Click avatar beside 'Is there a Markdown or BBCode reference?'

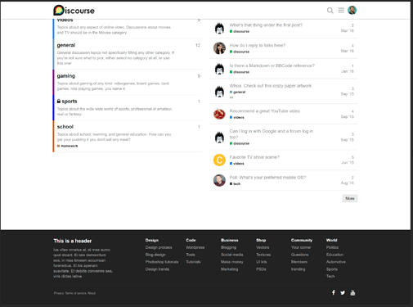tap(219, 69)
